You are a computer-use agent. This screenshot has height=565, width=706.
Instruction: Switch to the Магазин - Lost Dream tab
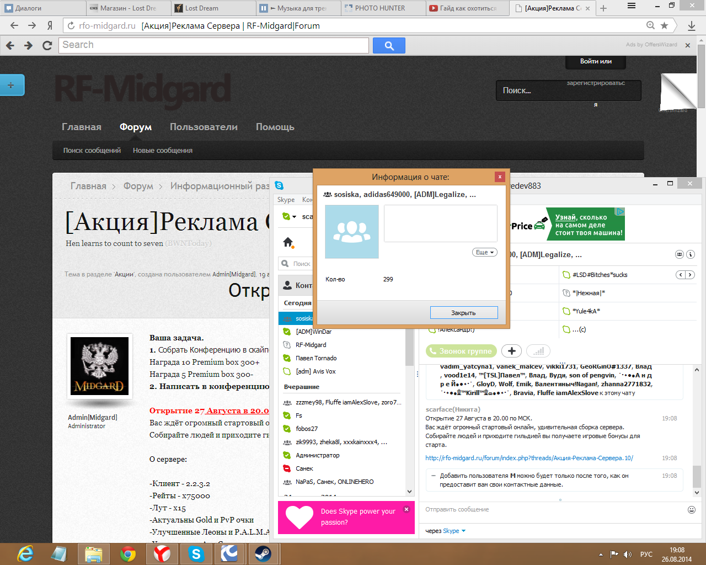click(x=128, y=8)
